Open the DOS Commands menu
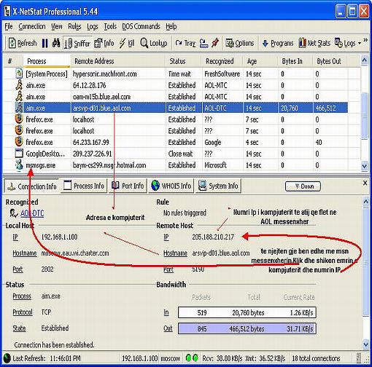The width and height of the screenshot is (372, 367). point(141,26)
